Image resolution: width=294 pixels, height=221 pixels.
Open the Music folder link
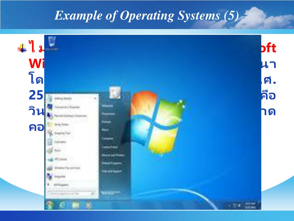click(x=105, y=130)
